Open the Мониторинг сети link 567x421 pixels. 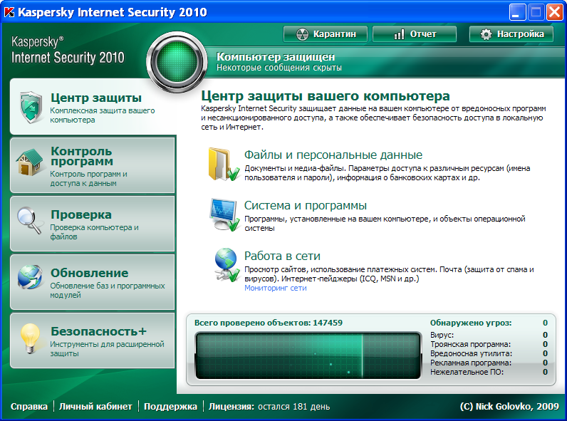point(275,289)
